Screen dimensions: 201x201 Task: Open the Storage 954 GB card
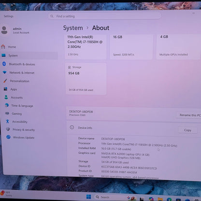click(x=86, y=79)
